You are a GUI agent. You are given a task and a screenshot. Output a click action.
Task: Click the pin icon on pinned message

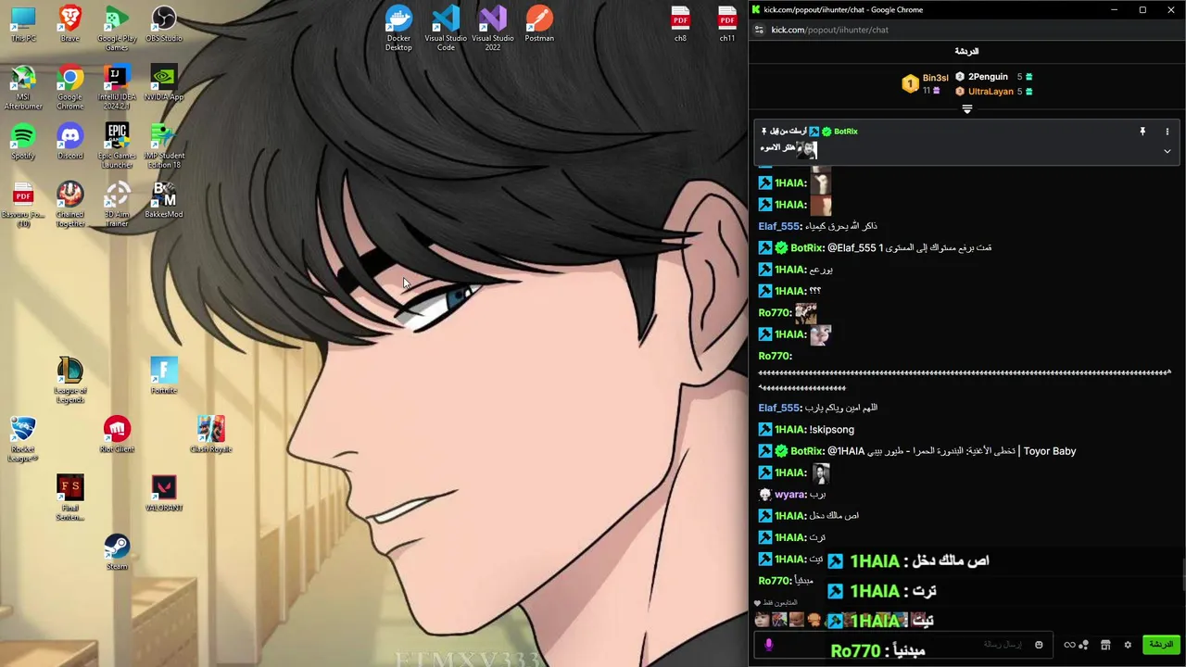tap(1142, 132)
